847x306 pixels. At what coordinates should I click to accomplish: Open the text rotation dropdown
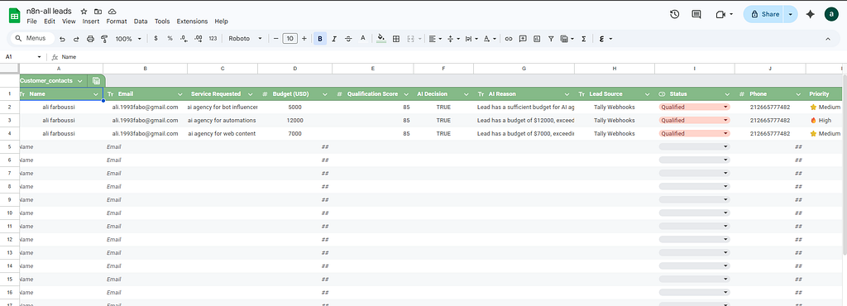tap(490, 39)
